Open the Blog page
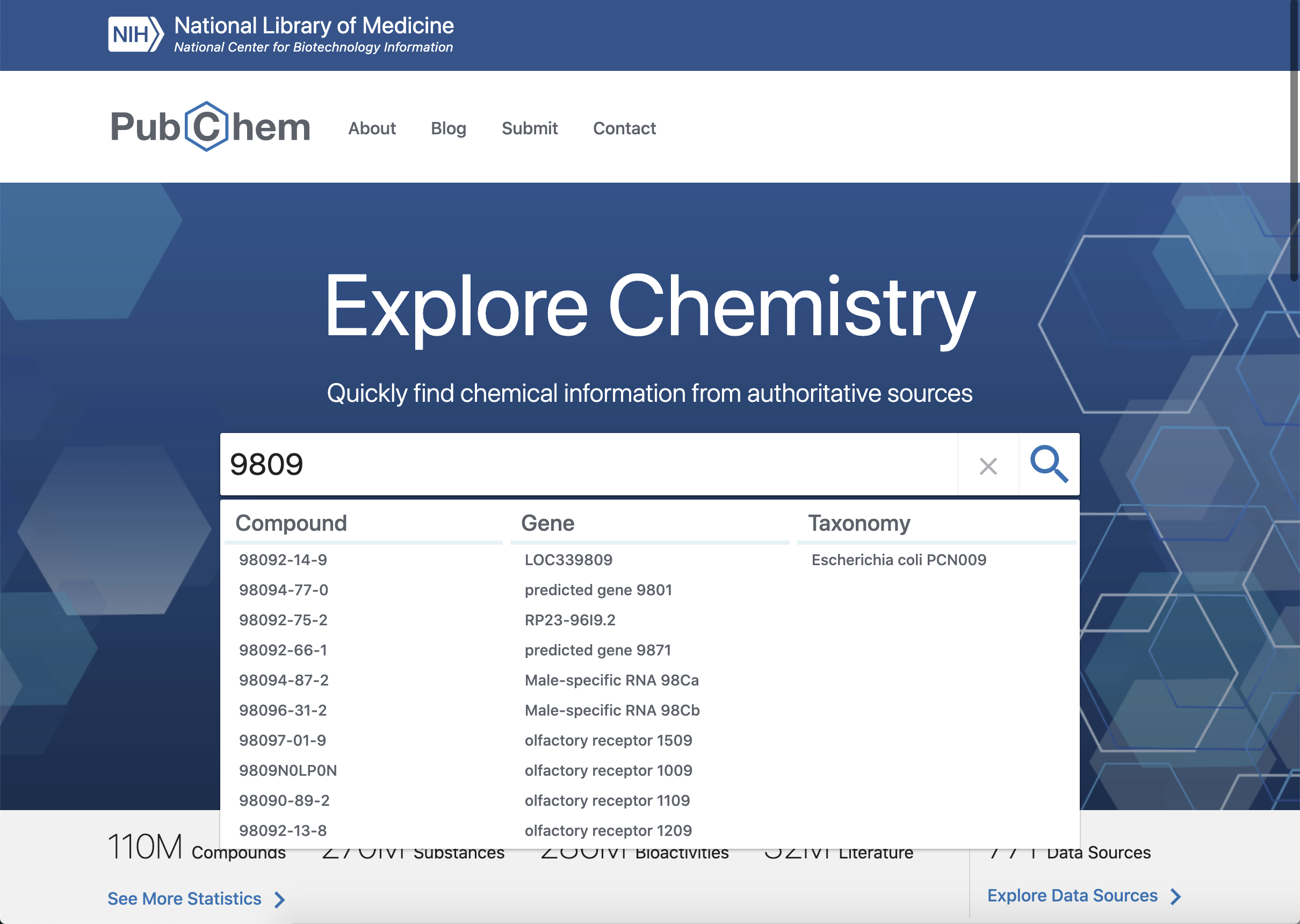This screenshot has width=1300, height=924. [449, 128]
